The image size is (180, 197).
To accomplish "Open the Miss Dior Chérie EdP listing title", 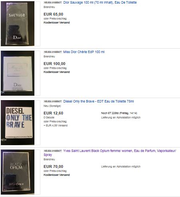I will pos(84,52).
